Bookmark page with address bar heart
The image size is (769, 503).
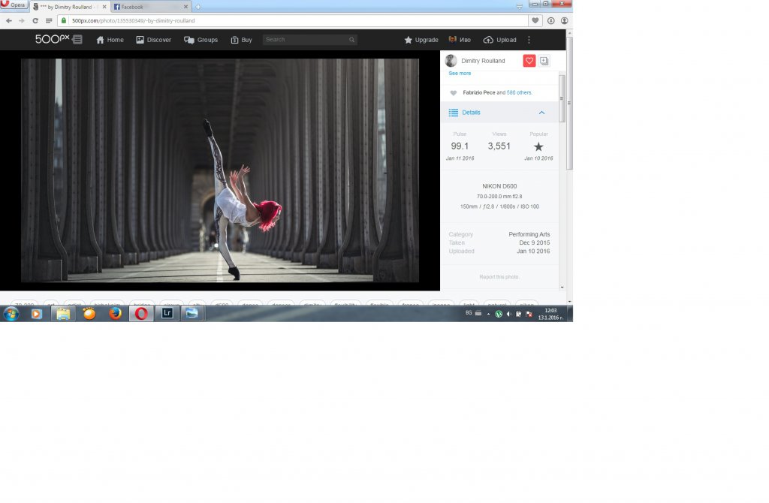pos(535,20)
